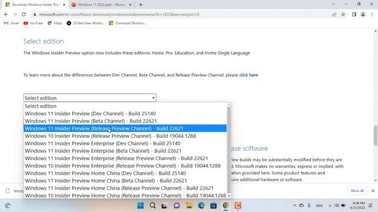Select Windows 11 Release Preview Channel Build 22621
This screenshot has height=212, width=378.
(125, 128)
